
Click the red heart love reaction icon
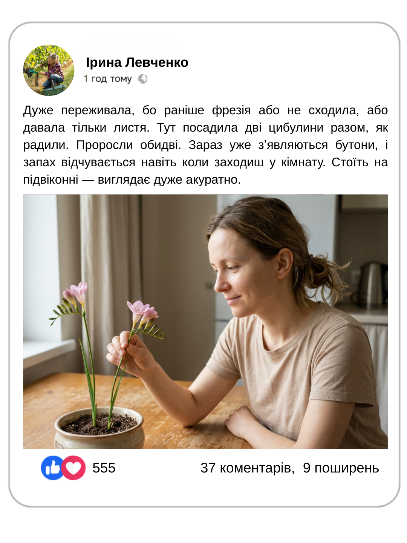coord(74,468)
